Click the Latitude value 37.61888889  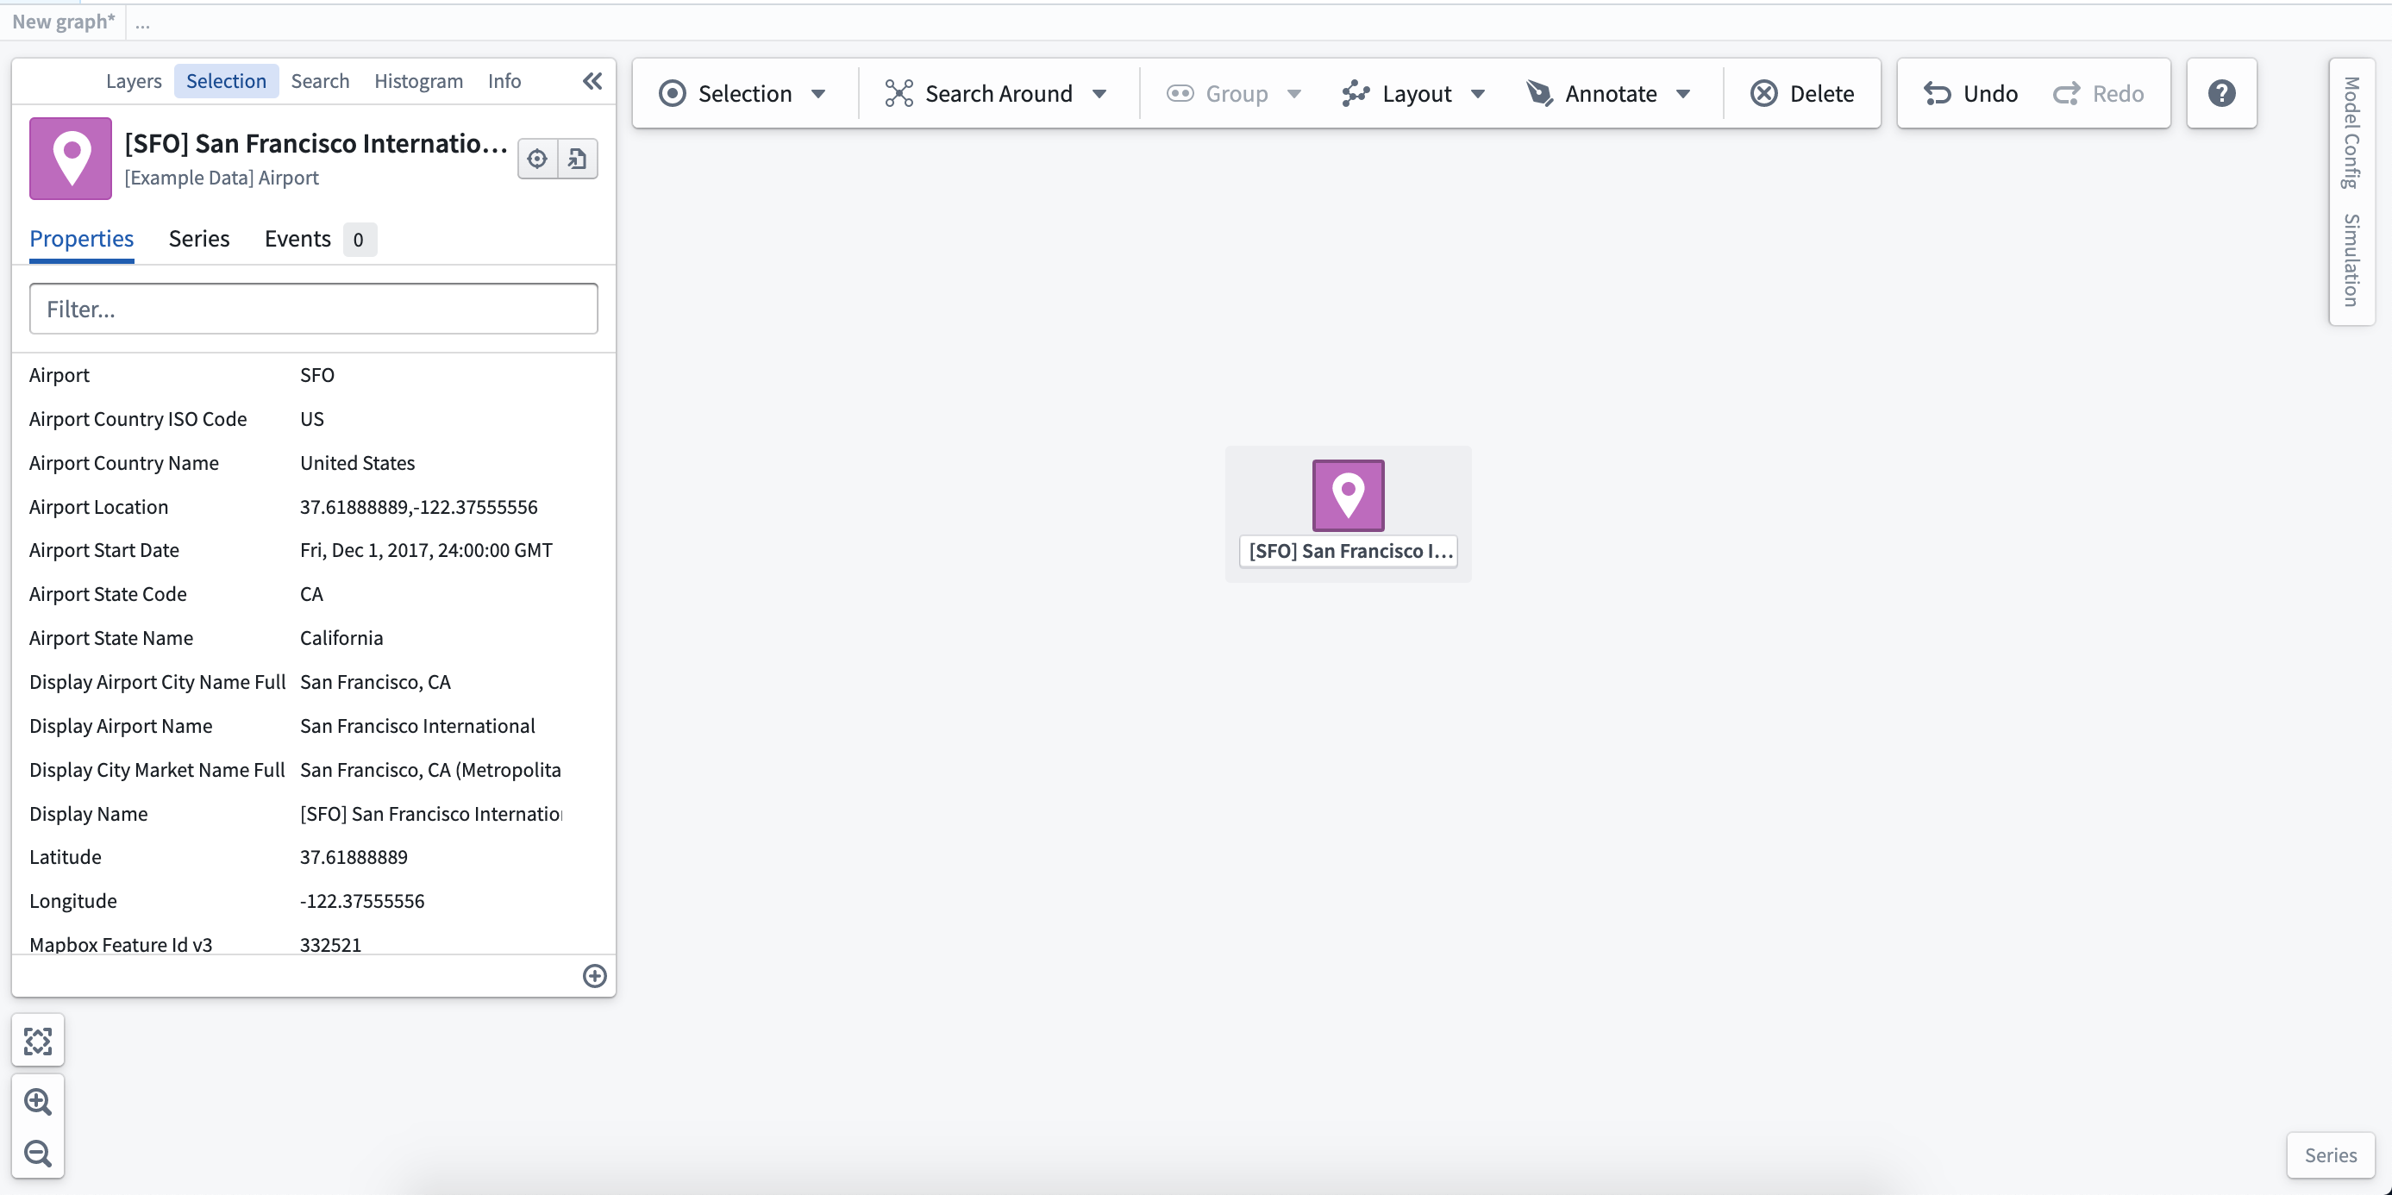click(353, 857)
